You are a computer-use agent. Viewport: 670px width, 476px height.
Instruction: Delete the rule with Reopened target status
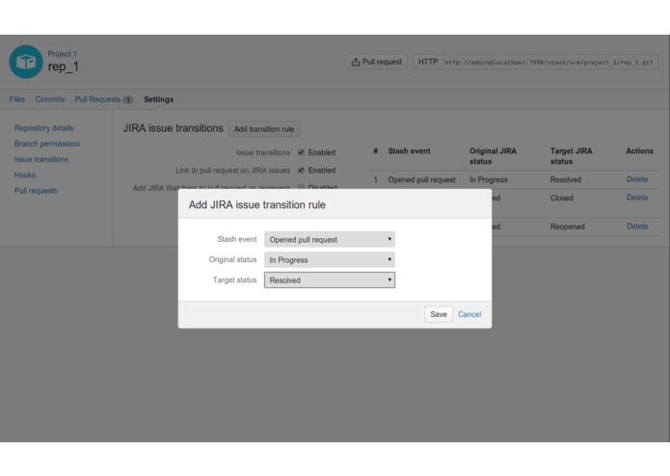tap(636, 226)
